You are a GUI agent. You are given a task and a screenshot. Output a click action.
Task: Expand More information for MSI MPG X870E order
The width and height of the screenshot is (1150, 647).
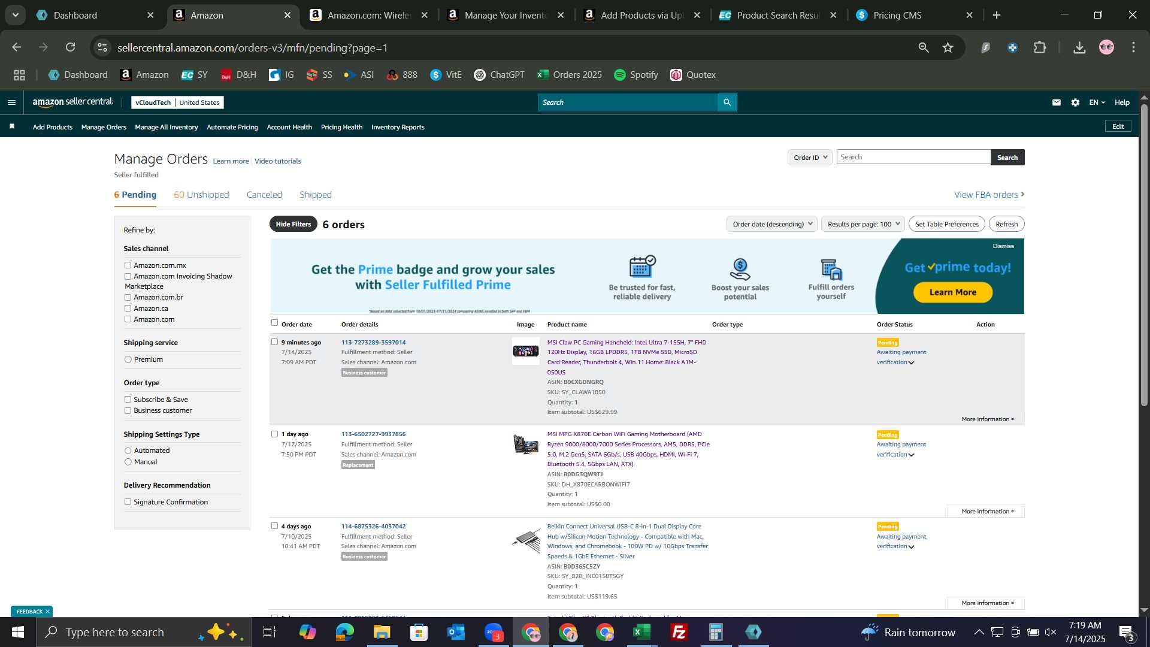click(987, 512)
